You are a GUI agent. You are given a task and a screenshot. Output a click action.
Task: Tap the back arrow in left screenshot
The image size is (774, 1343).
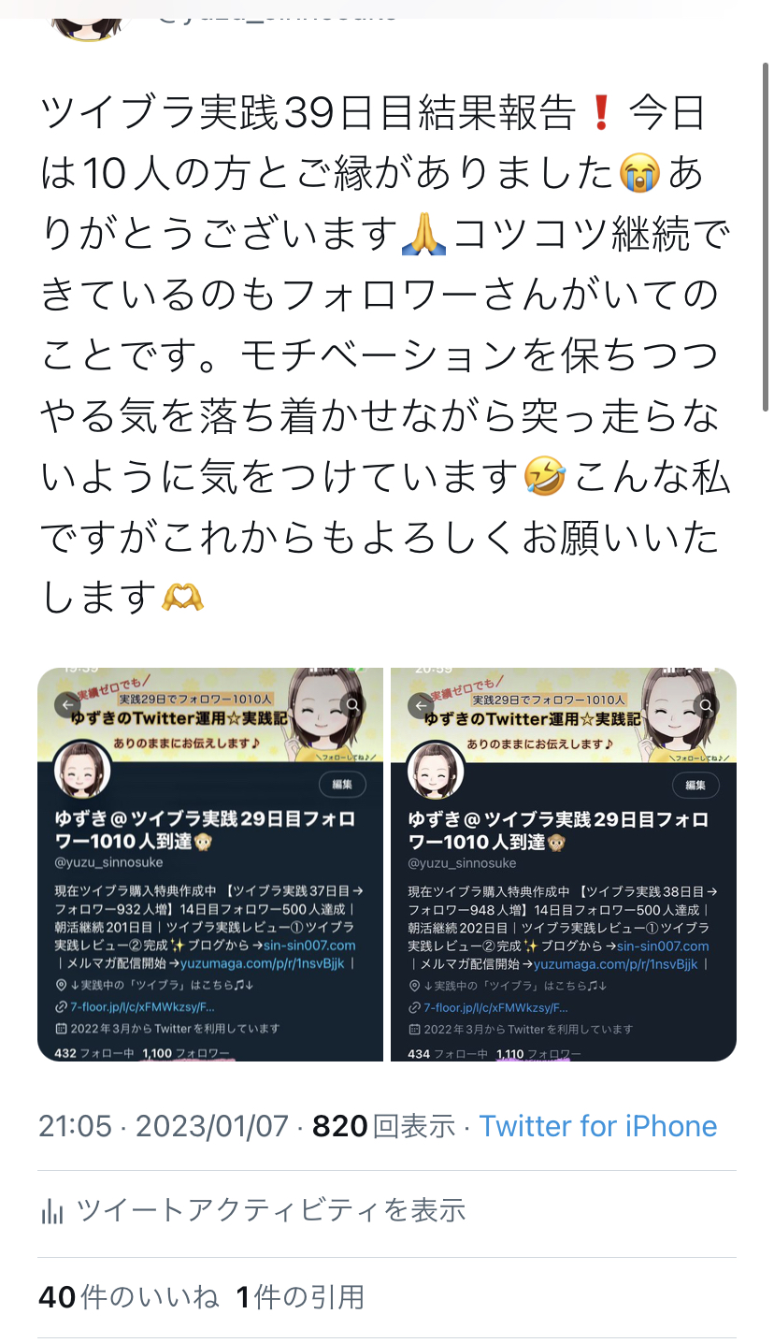[66, 705]
